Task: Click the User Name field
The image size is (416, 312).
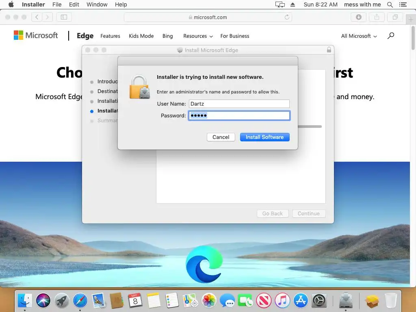Action: [239, 104]
